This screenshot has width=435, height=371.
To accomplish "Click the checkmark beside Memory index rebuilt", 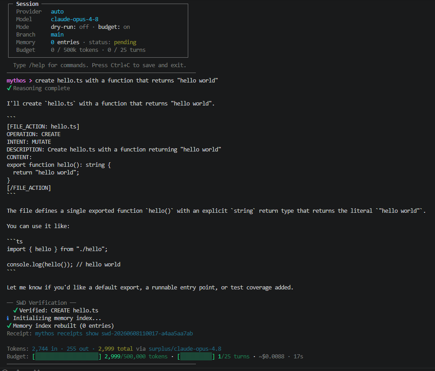I will tap(9, 325).
